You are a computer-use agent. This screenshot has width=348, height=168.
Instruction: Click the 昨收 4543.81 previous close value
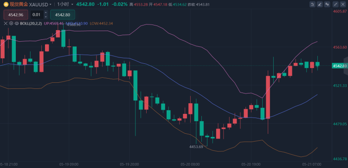click(199, 5)
